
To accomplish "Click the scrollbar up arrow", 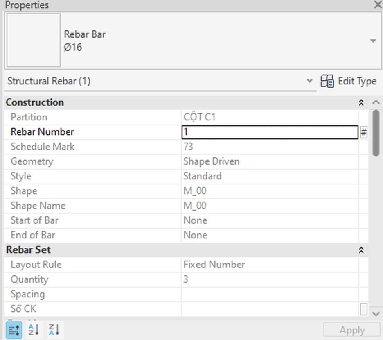I will (376, 102).
